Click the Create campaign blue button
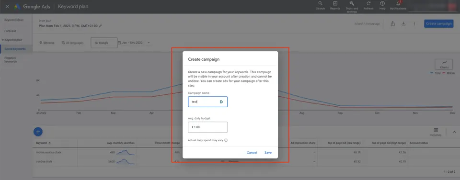Viewport: 460px width, 180px height. pyautogui.click(x=438, y=24)
